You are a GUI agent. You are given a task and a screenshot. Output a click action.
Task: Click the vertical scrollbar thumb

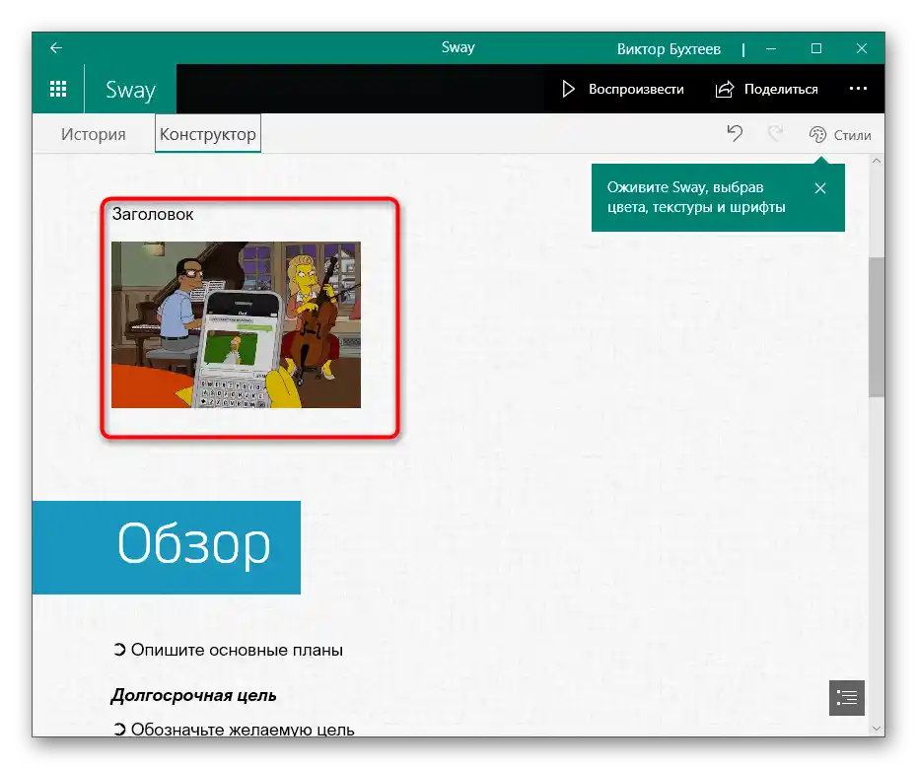tap(876, 327)
